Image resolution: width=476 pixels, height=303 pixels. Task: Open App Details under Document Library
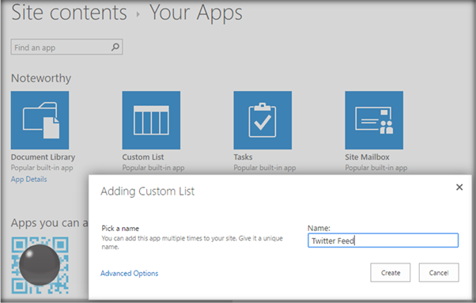click(28, 179)
